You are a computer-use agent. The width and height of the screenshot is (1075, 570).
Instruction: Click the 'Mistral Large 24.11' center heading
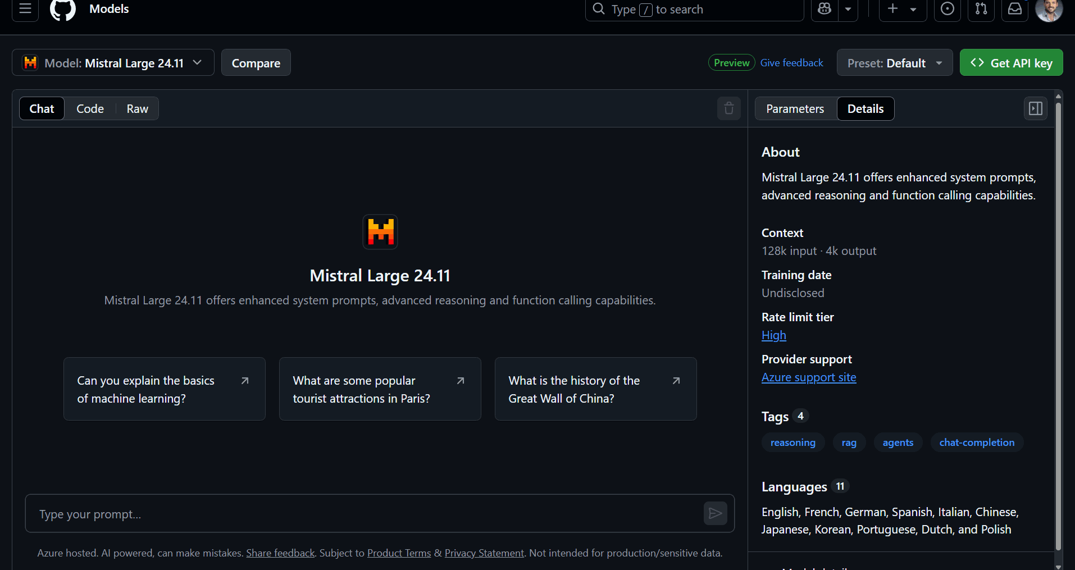click(x=380, y=276)
